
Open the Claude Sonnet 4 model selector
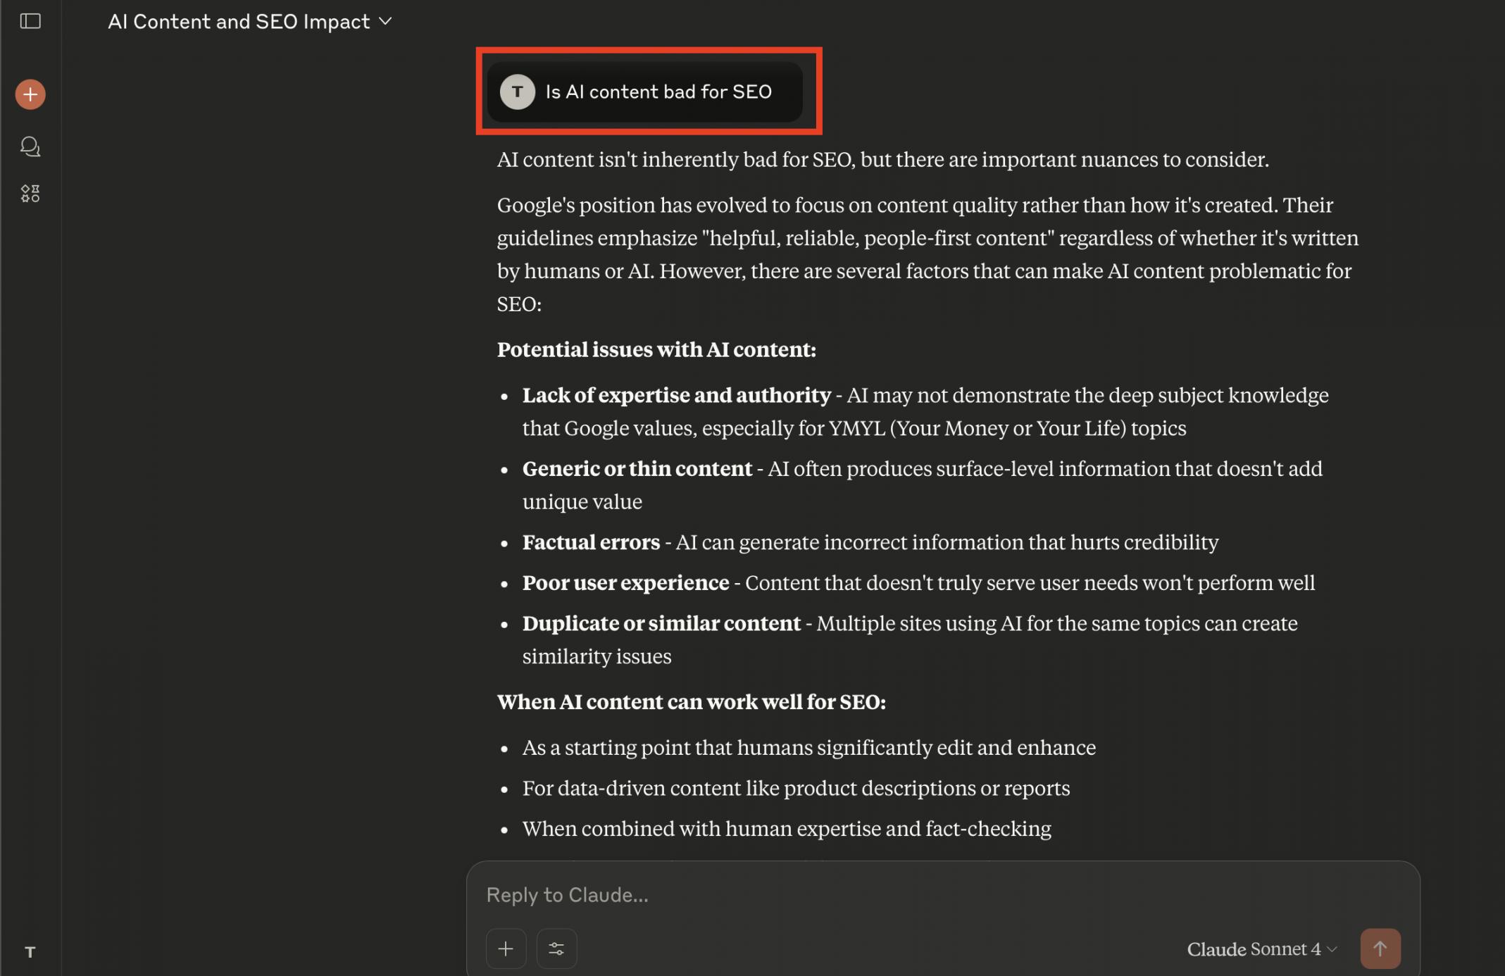[1261, 949]
